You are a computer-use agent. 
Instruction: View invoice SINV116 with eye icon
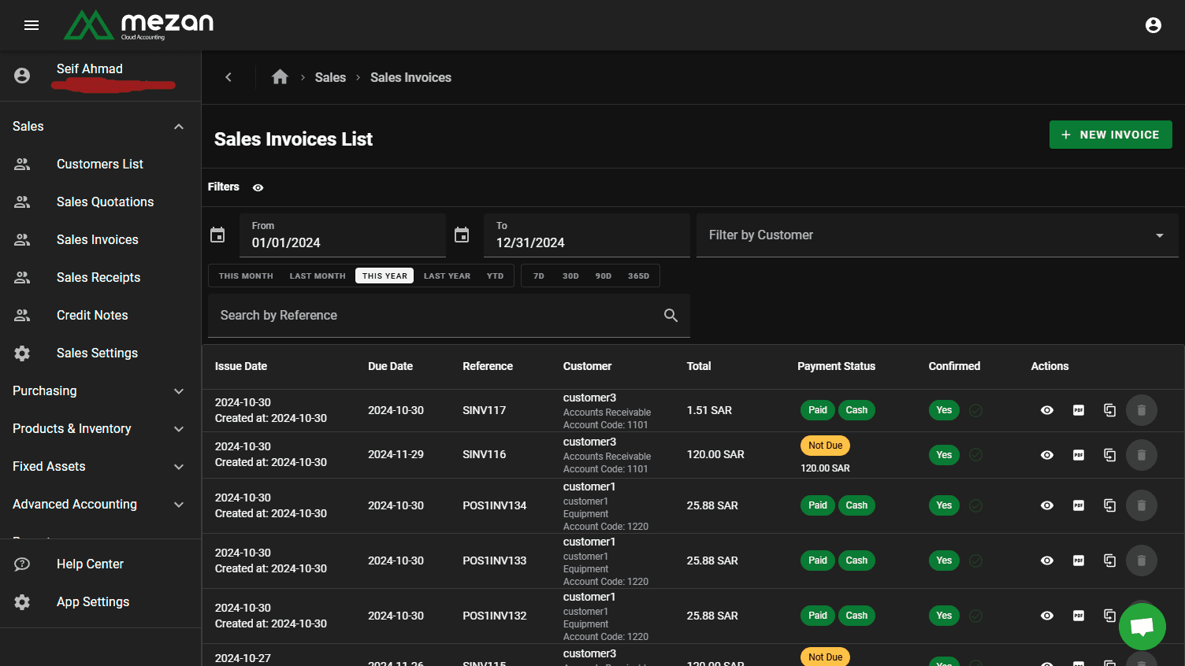point(1047,455)
